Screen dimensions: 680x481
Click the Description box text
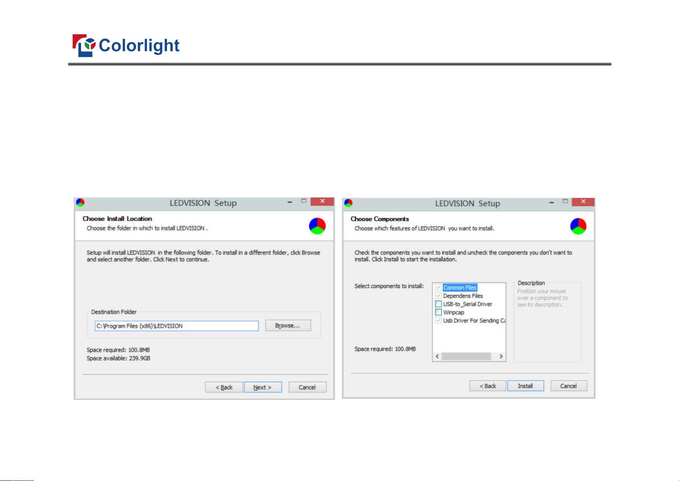click(542, 298)
